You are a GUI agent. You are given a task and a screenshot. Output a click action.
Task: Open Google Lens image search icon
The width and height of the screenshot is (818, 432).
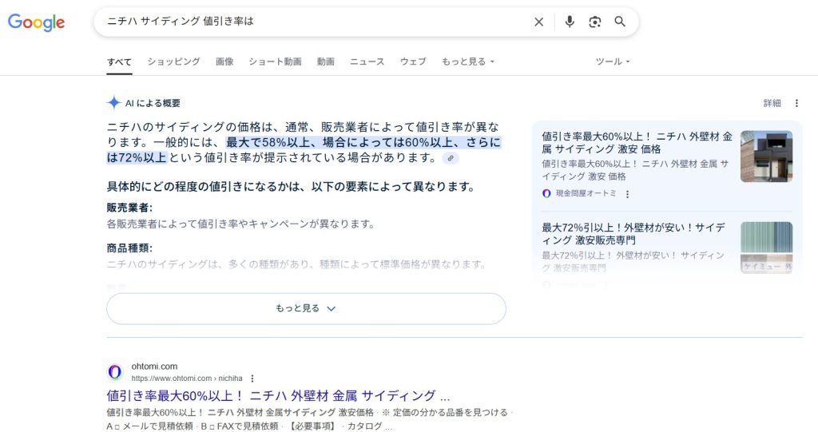(594, 22)
